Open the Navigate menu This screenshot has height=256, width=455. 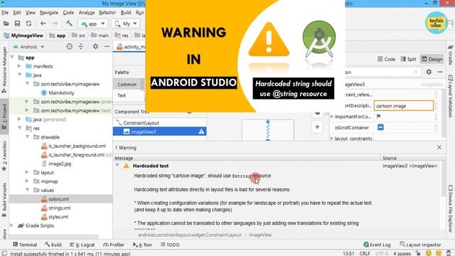[x=49, y=13]
